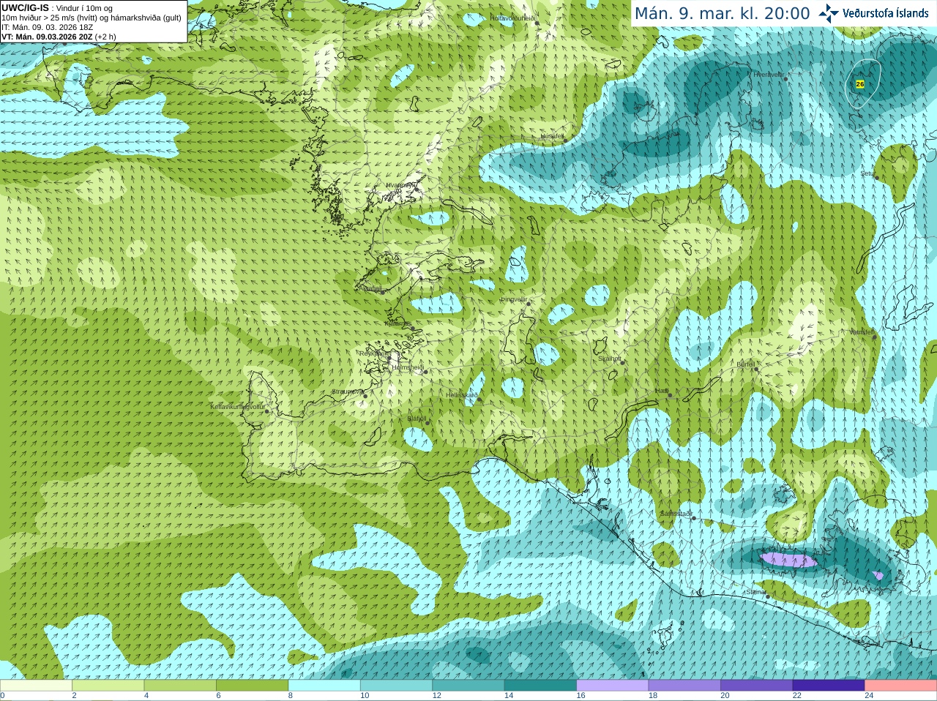Select the Mán. 9. mar. kl. 20:00 timestamp
This screenshot has height=701, width=937.
(x=723, y=13)
